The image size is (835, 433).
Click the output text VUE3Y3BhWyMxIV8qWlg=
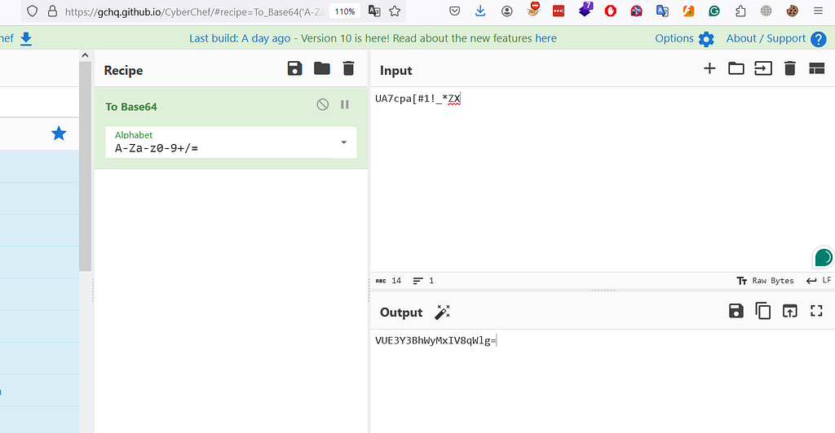435,340
